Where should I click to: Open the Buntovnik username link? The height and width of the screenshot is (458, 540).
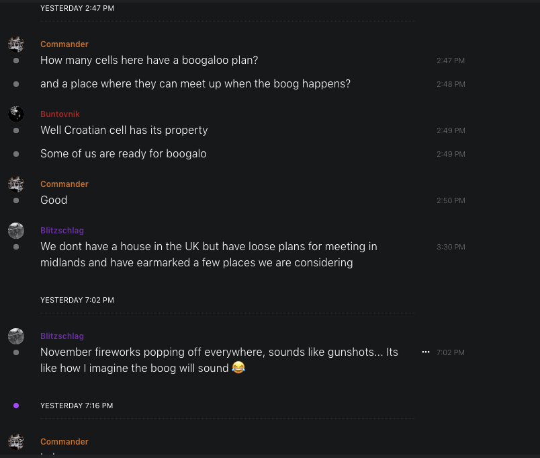(x=60, y=114)
